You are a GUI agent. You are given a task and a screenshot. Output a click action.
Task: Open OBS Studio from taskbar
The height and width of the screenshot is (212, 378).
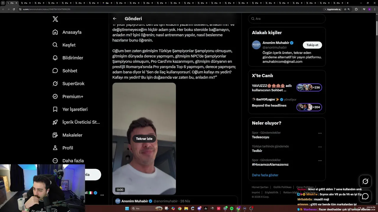click(251, 208)
